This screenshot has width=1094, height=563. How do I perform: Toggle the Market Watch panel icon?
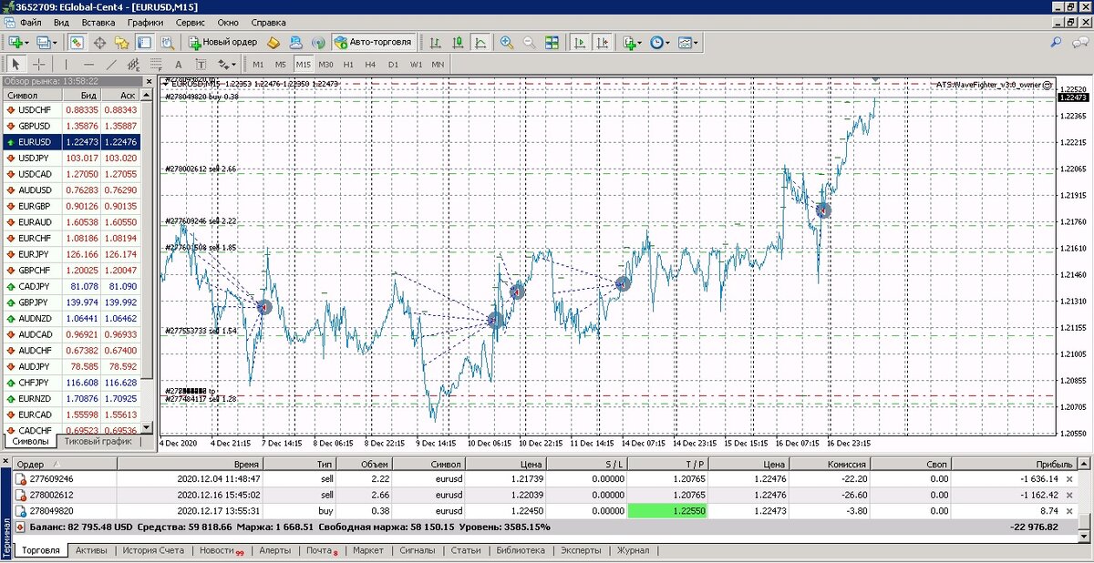click(x=77, y=42)
